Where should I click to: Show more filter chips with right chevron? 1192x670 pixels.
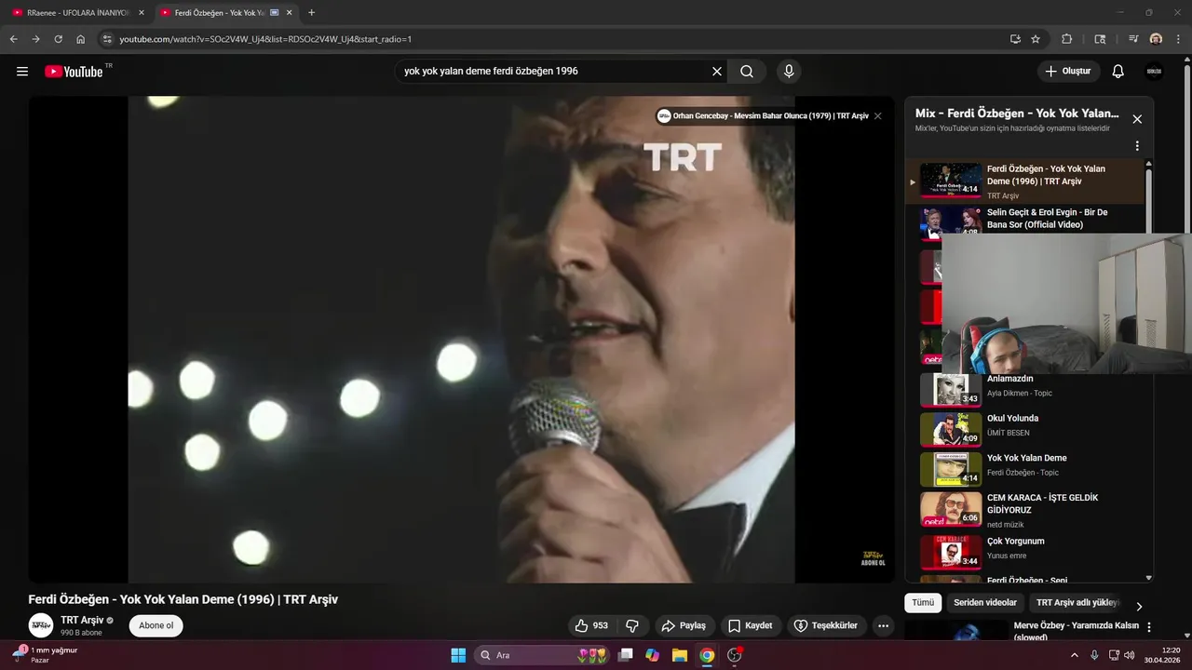tap(1139, 606)
